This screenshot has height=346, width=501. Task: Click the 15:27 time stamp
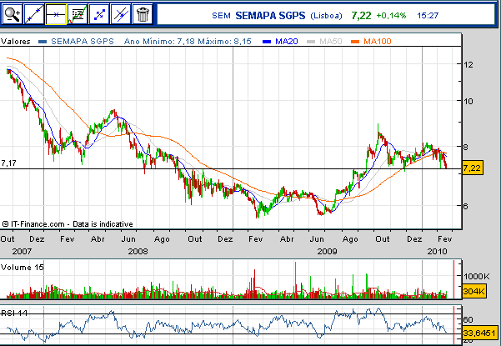tap(428, 15)
